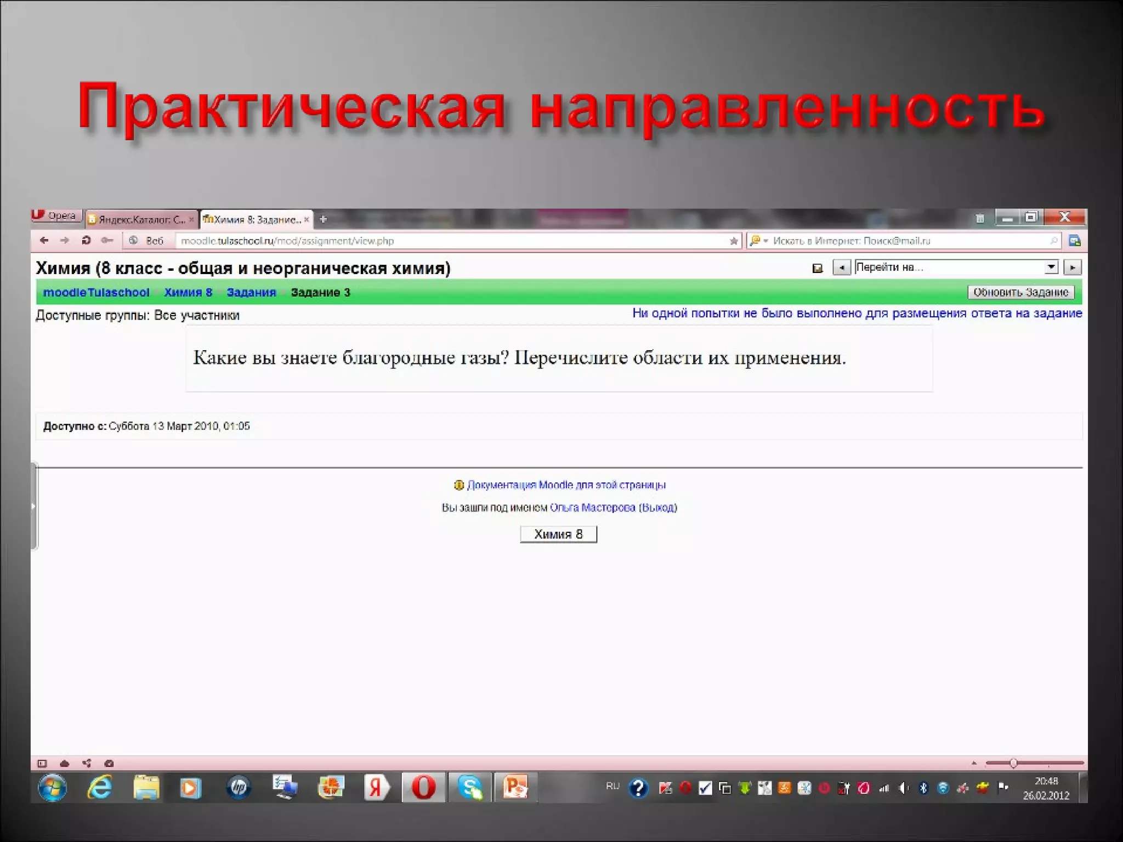Image resolution: width=1123 pixels, height=842 pixels.
Task: Switch to Яндекс.Каталог tab
Action: (x=140, y=220)
